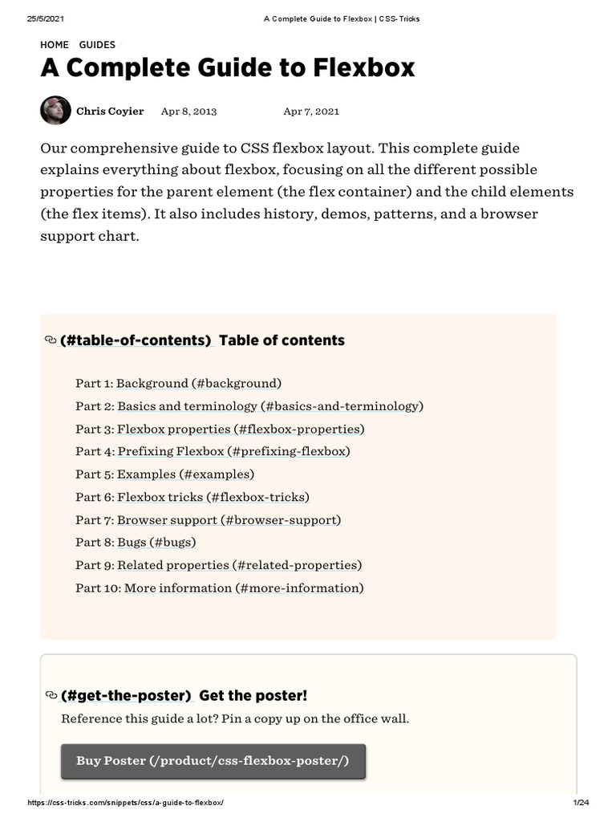Open Part 6: Flexbox tricks
Screen dimensions: 616x822
click(x=192, y=497)
